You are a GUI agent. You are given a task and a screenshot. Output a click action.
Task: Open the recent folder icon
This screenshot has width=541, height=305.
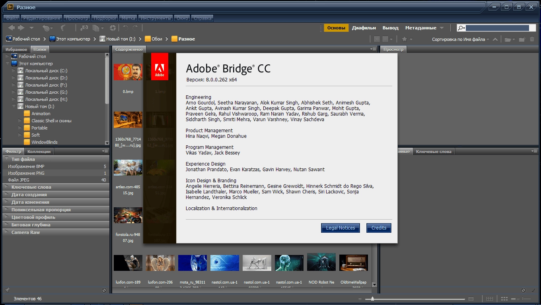pos(510,39)
